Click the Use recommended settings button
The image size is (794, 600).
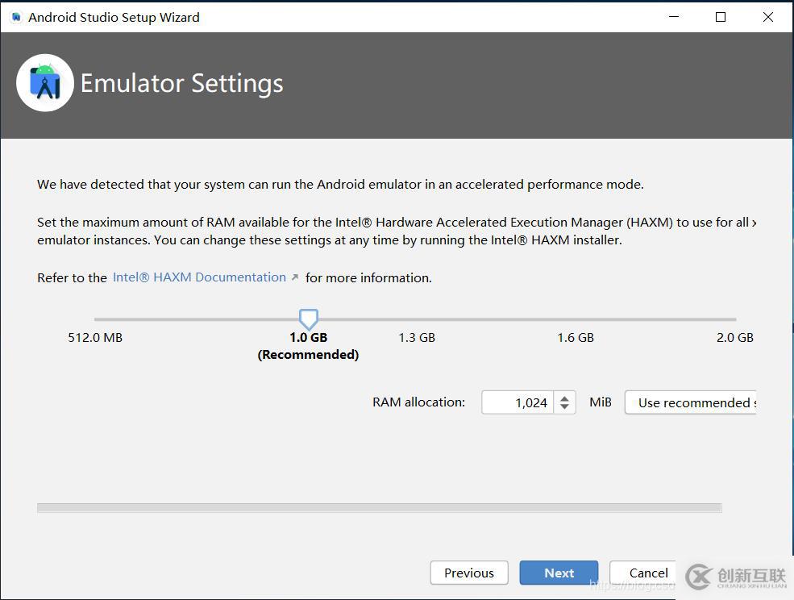(692, 402)
